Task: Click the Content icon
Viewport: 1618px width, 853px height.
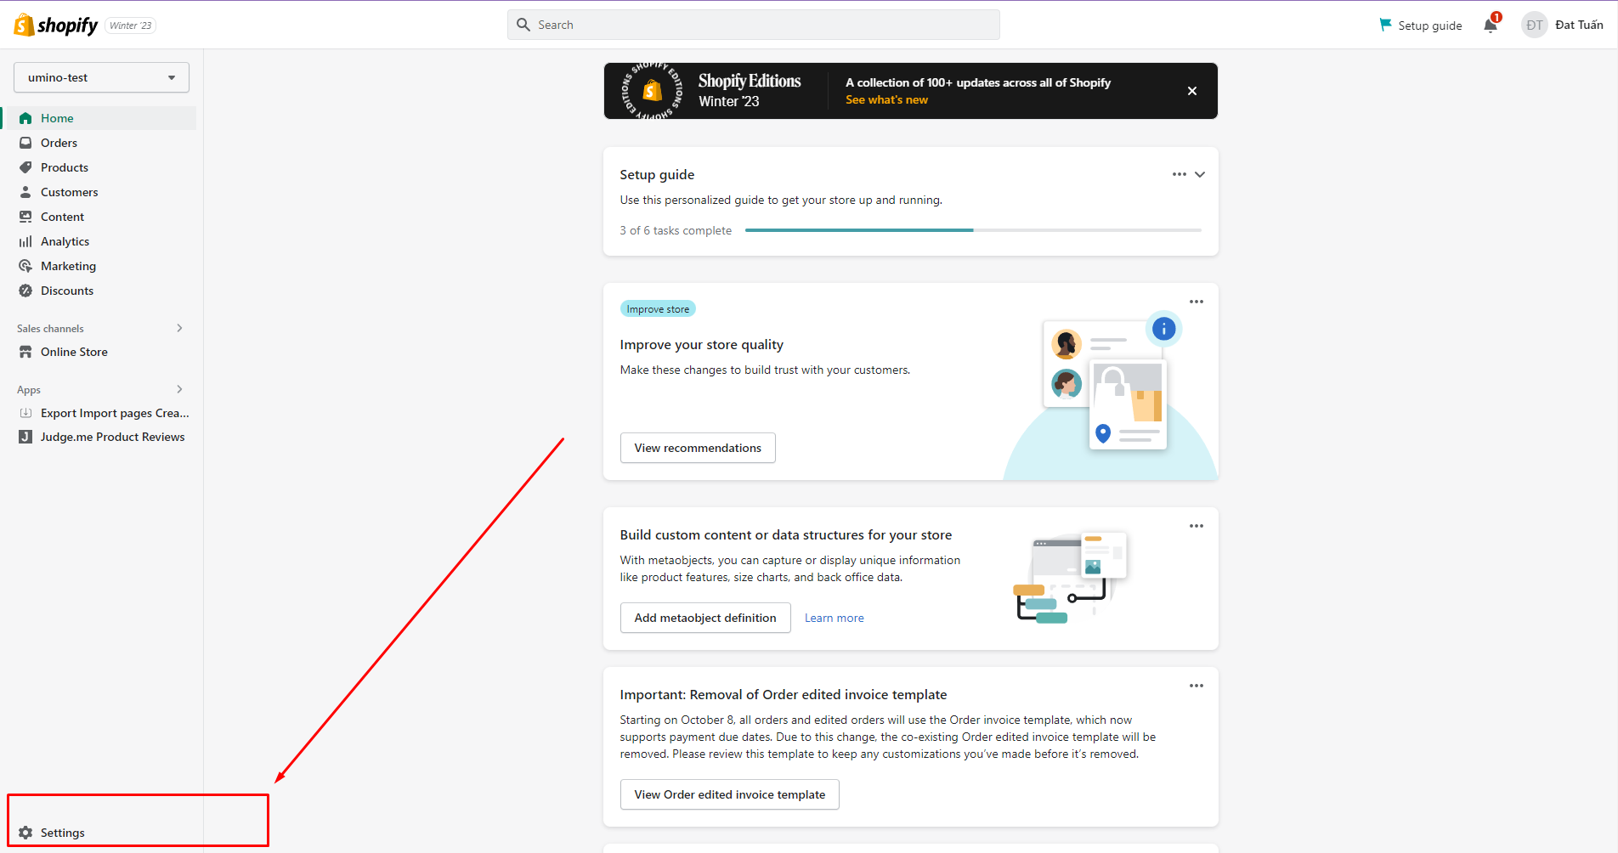Action: [25, 217]
